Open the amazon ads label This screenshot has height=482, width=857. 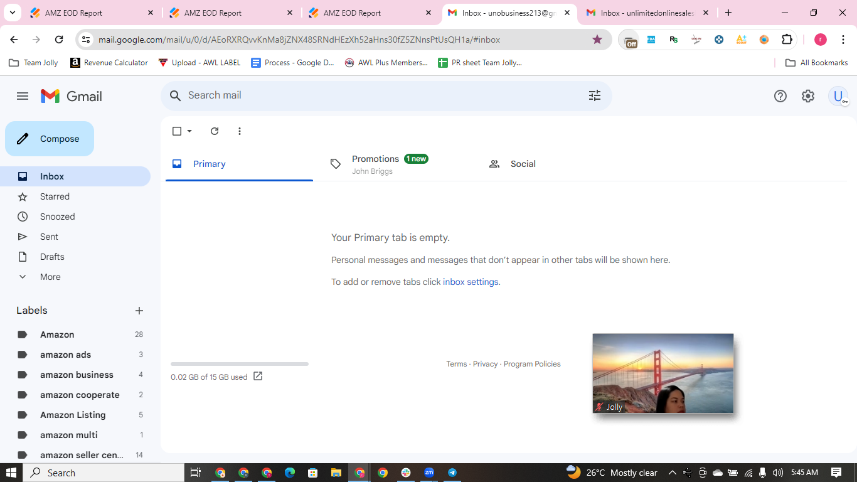tap(75, 355)
